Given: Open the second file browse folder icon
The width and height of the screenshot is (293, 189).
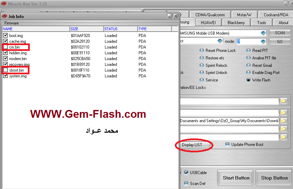Looking at the screenshot, I should click(284, 113).
